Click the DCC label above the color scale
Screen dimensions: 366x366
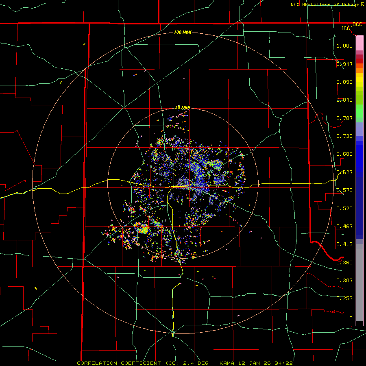[x=357, y=24]
